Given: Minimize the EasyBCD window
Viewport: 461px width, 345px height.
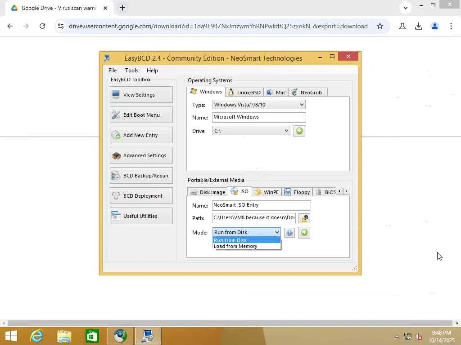Looking at the screenshot, I should pyautogui.click(x=320, y=57).
